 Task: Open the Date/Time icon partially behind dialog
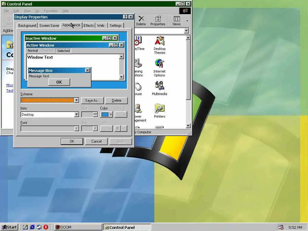pyautogui.click(x=140, y=43)
